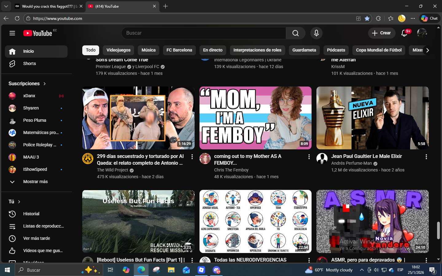This screenshot has width=442, height=276.
Task: Open Windows Start menu
Action: tap(7, 270)
